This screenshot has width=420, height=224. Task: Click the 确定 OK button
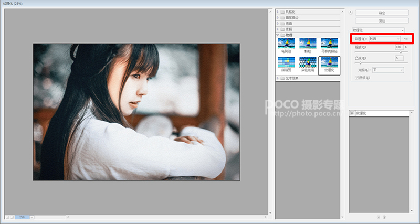[382, 13]
